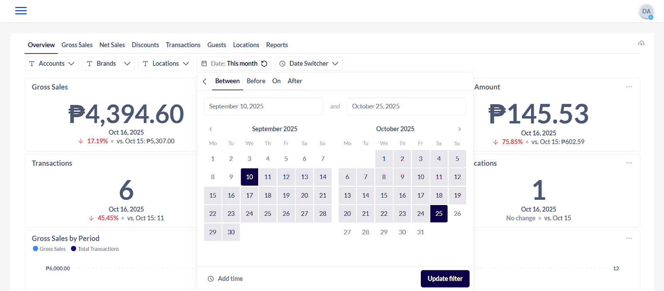Image resolution: width=664 pixels, height=291 pixels.
Task: Navigate to next month in calendar
Action: [x=459, y=129]
